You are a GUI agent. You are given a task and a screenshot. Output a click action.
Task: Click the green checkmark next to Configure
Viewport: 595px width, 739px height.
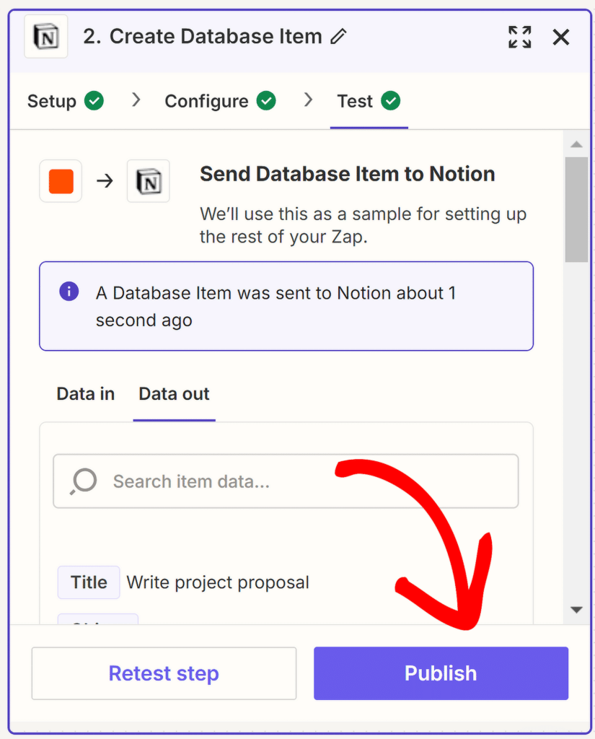(x=267, y=101)
